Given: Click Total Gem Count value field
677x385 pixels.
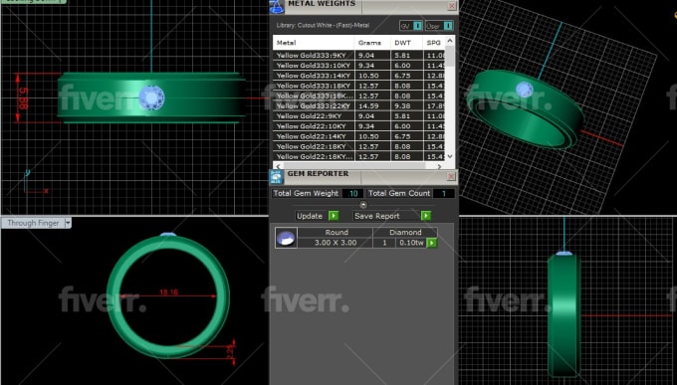Looking at the screenshot, I should 443,193.
